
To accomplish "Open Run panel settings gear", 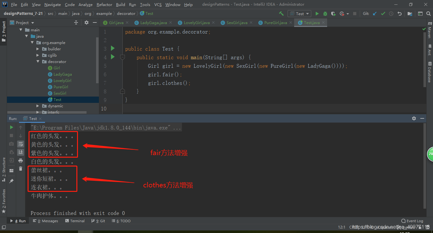I will click(x=414, y=118).
